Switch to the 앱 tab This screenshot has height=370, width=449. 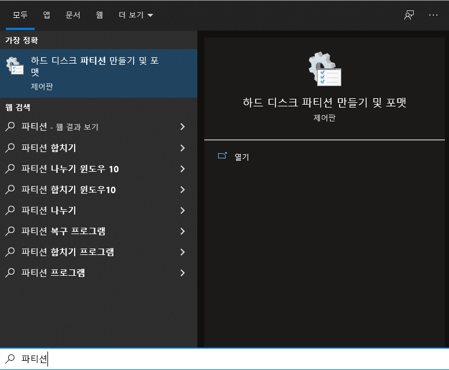tap(46, 15)
